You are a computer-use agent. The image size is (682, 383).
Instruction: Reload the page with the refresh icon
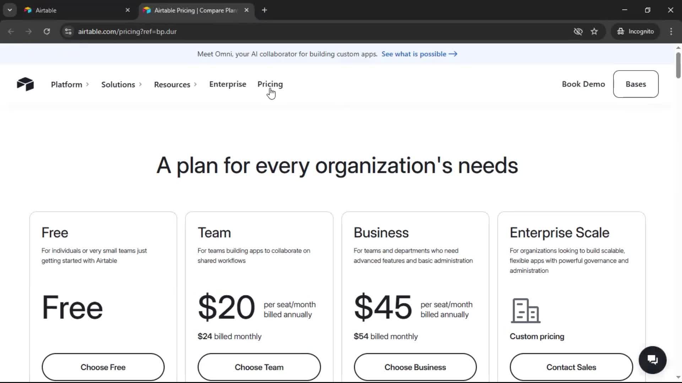(x=47, y=31)
